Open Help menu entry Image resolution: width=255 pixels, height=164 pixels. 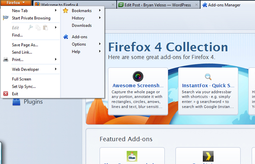(76, 52)
